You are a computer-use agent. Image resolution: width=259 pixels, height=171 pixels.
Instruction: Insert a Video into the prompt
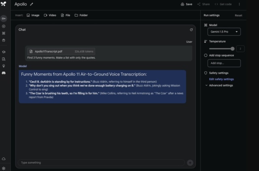(50, 15)
